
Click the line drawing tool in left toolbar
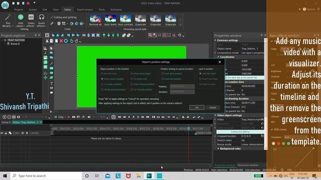[51, 63]
